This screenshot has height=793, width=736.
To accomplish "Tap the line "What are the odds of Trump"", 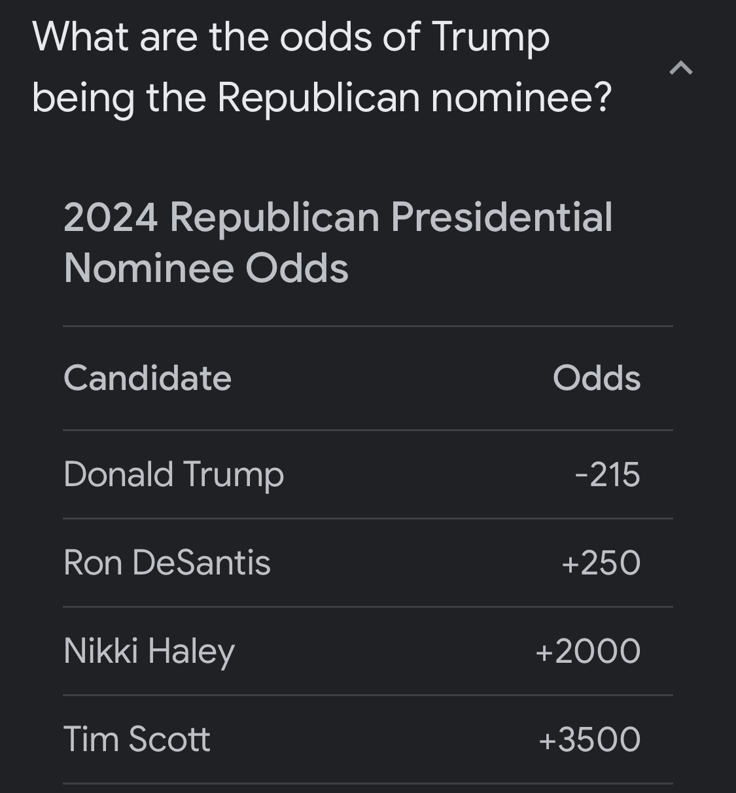I will 290,38.
